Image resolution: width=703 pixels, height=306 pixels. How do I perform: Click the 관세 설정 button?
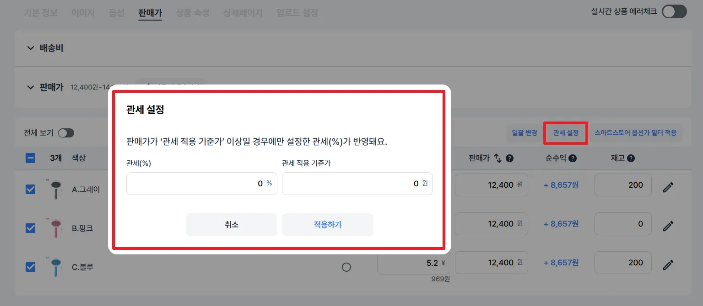(x=566, y=133)
